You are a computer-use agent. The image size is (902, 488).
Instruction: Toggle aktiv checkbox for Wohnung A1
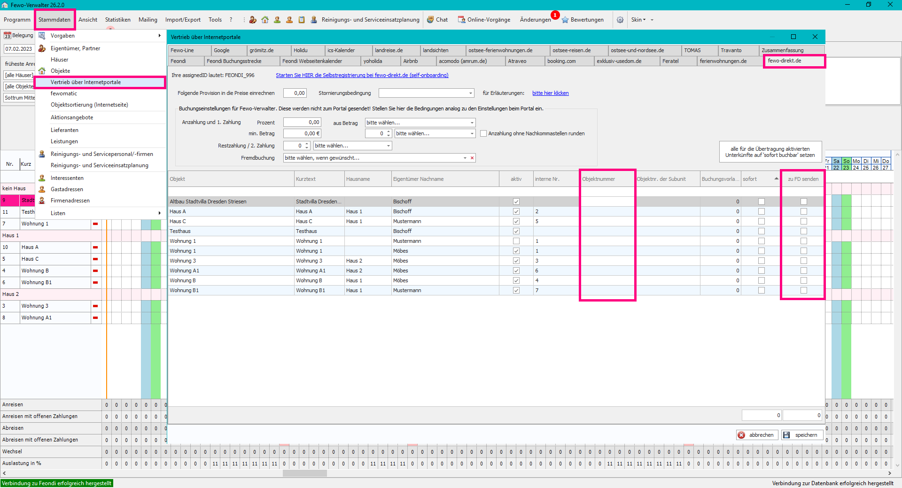pyautogui.click(x=516, y=271)
